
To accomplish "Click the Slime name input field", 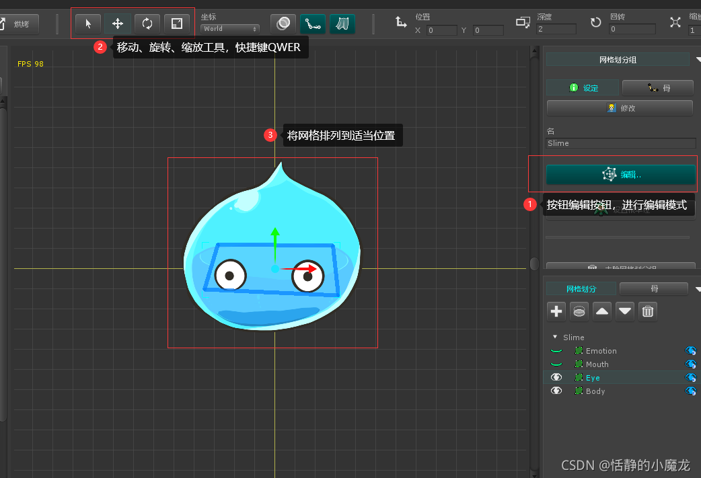I will (x=621, y=143).
